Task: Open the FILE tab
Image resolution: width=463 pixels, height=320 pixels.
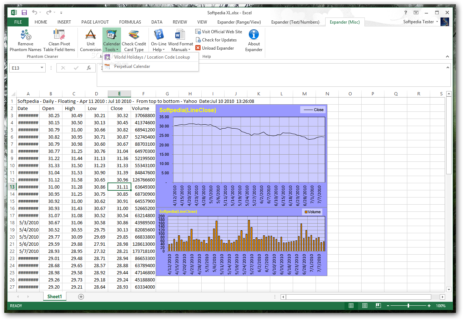Action: point(18,22)
